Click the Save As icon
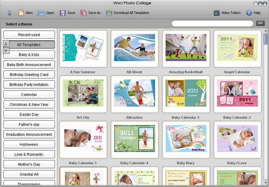The width and height of the screenshot is (269, 187). pyautogui.click(x=83, y=13)
